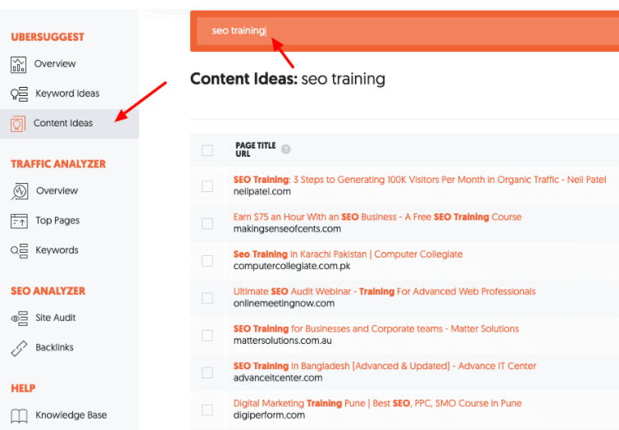Click the Knowledge Base book icon
619x430 pixels.
[19, 415]
